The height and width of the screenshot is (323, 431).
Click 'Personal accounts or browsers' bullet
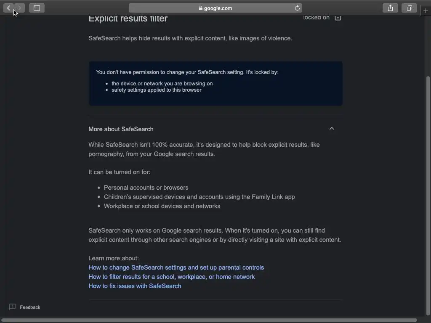click(146, 188)
